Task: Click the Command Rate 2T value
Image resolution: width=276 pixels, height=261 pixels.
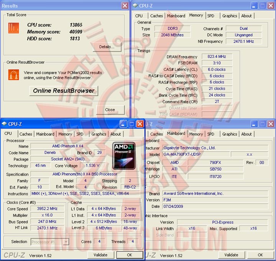Action: coord(217,101)
